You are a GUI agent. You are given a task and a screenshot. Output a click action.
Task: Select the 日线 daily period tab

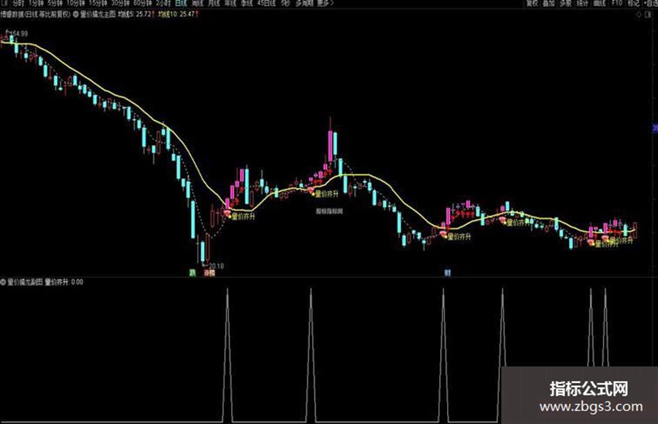[181, 3]
